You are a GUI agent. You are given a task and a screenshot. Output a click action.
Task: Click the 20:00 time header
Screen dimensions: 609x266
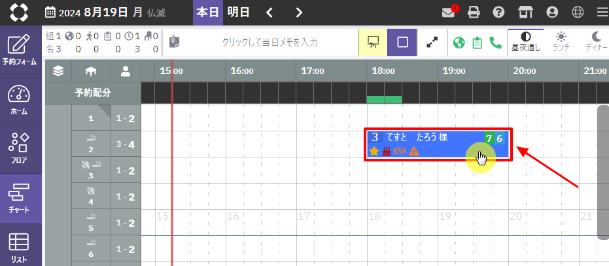[x=525, y=71]
